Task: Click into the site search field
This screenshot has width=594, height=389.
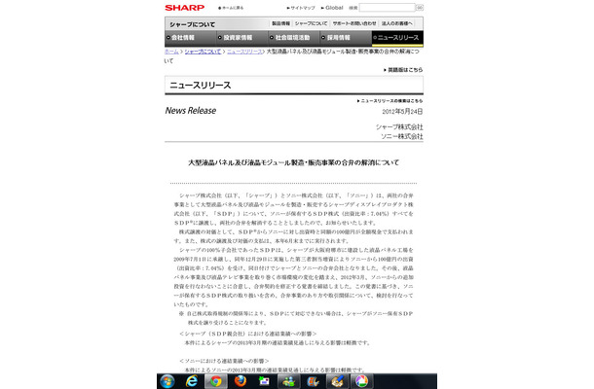Action: [387, 8]
